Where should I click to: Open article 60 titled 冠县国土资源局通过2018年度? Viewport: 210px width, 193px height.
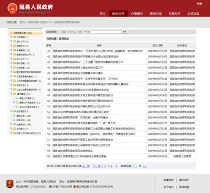79,156
